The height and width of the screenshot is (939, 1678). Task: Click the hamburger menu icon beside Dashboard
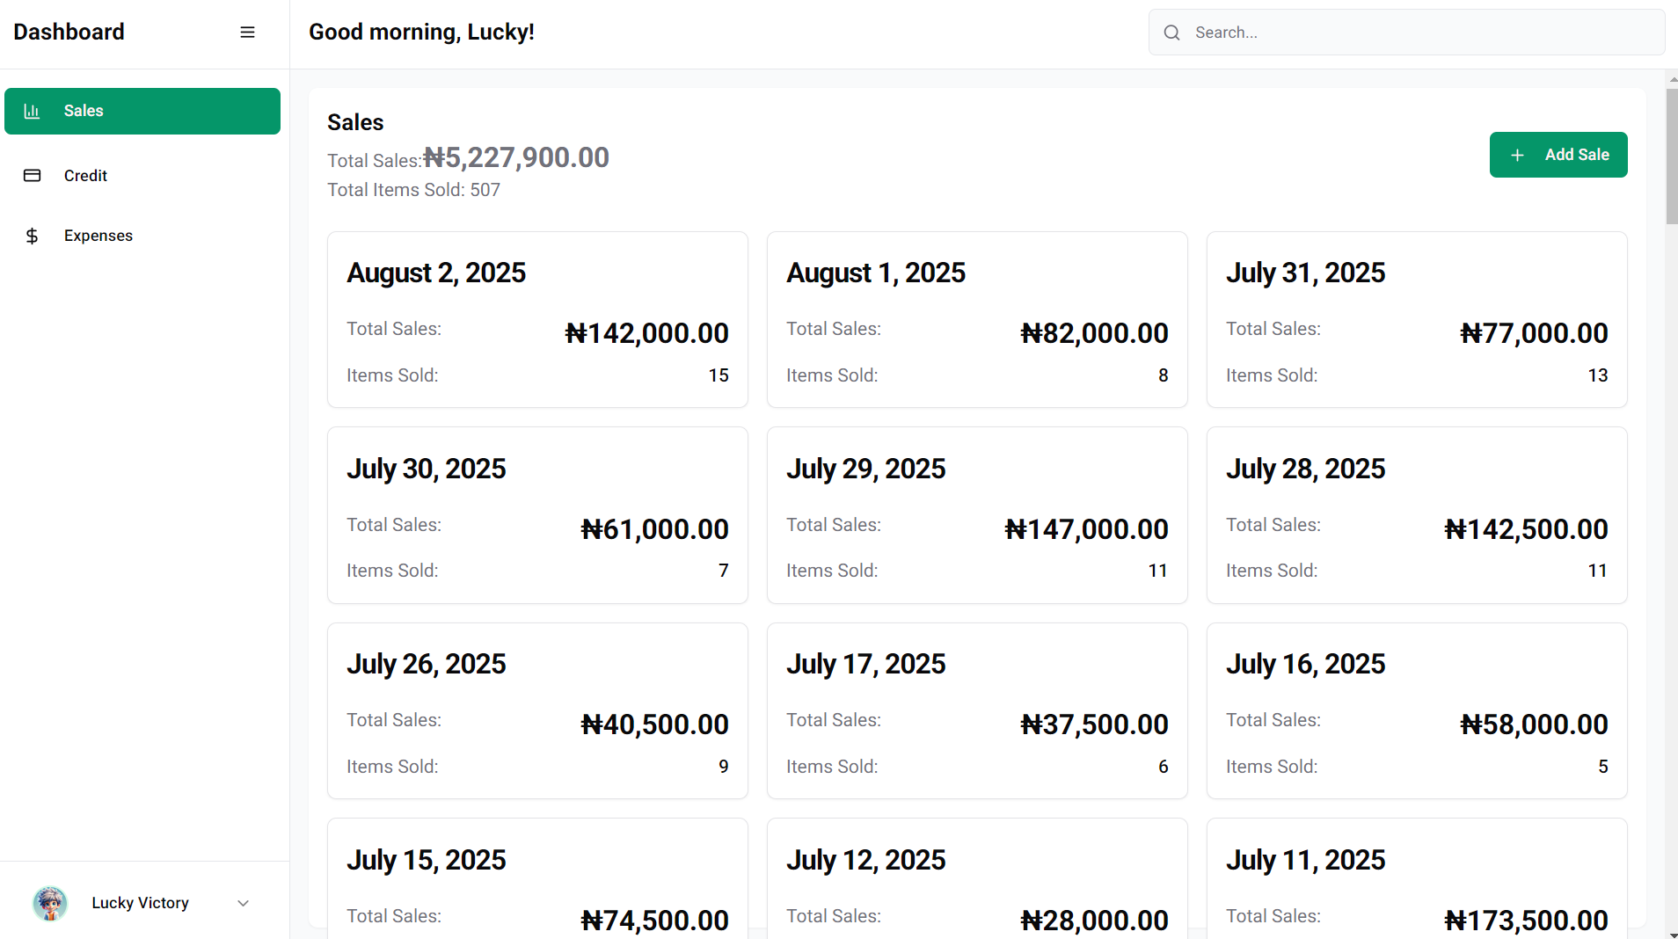(x=247, y=33)
